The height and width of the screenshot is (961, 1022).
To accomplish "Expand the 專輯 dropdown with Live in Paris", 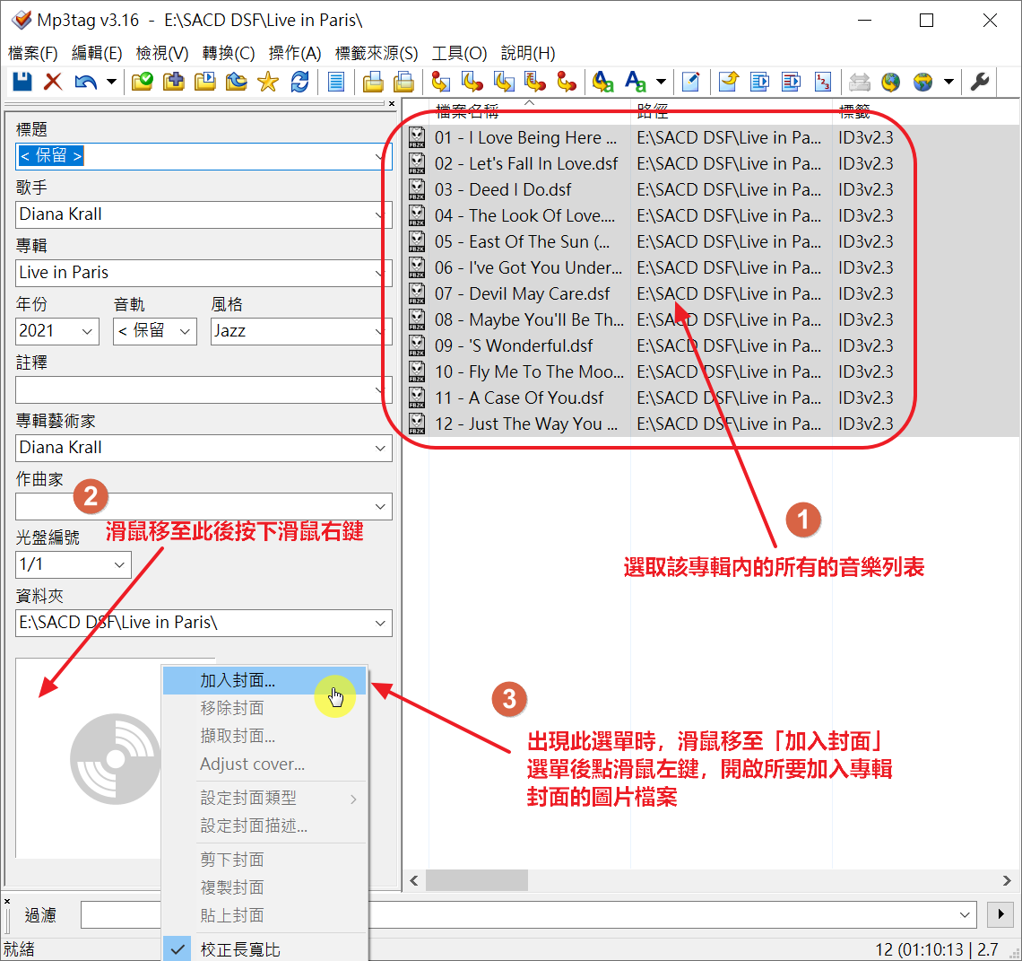I will [380, 273].
